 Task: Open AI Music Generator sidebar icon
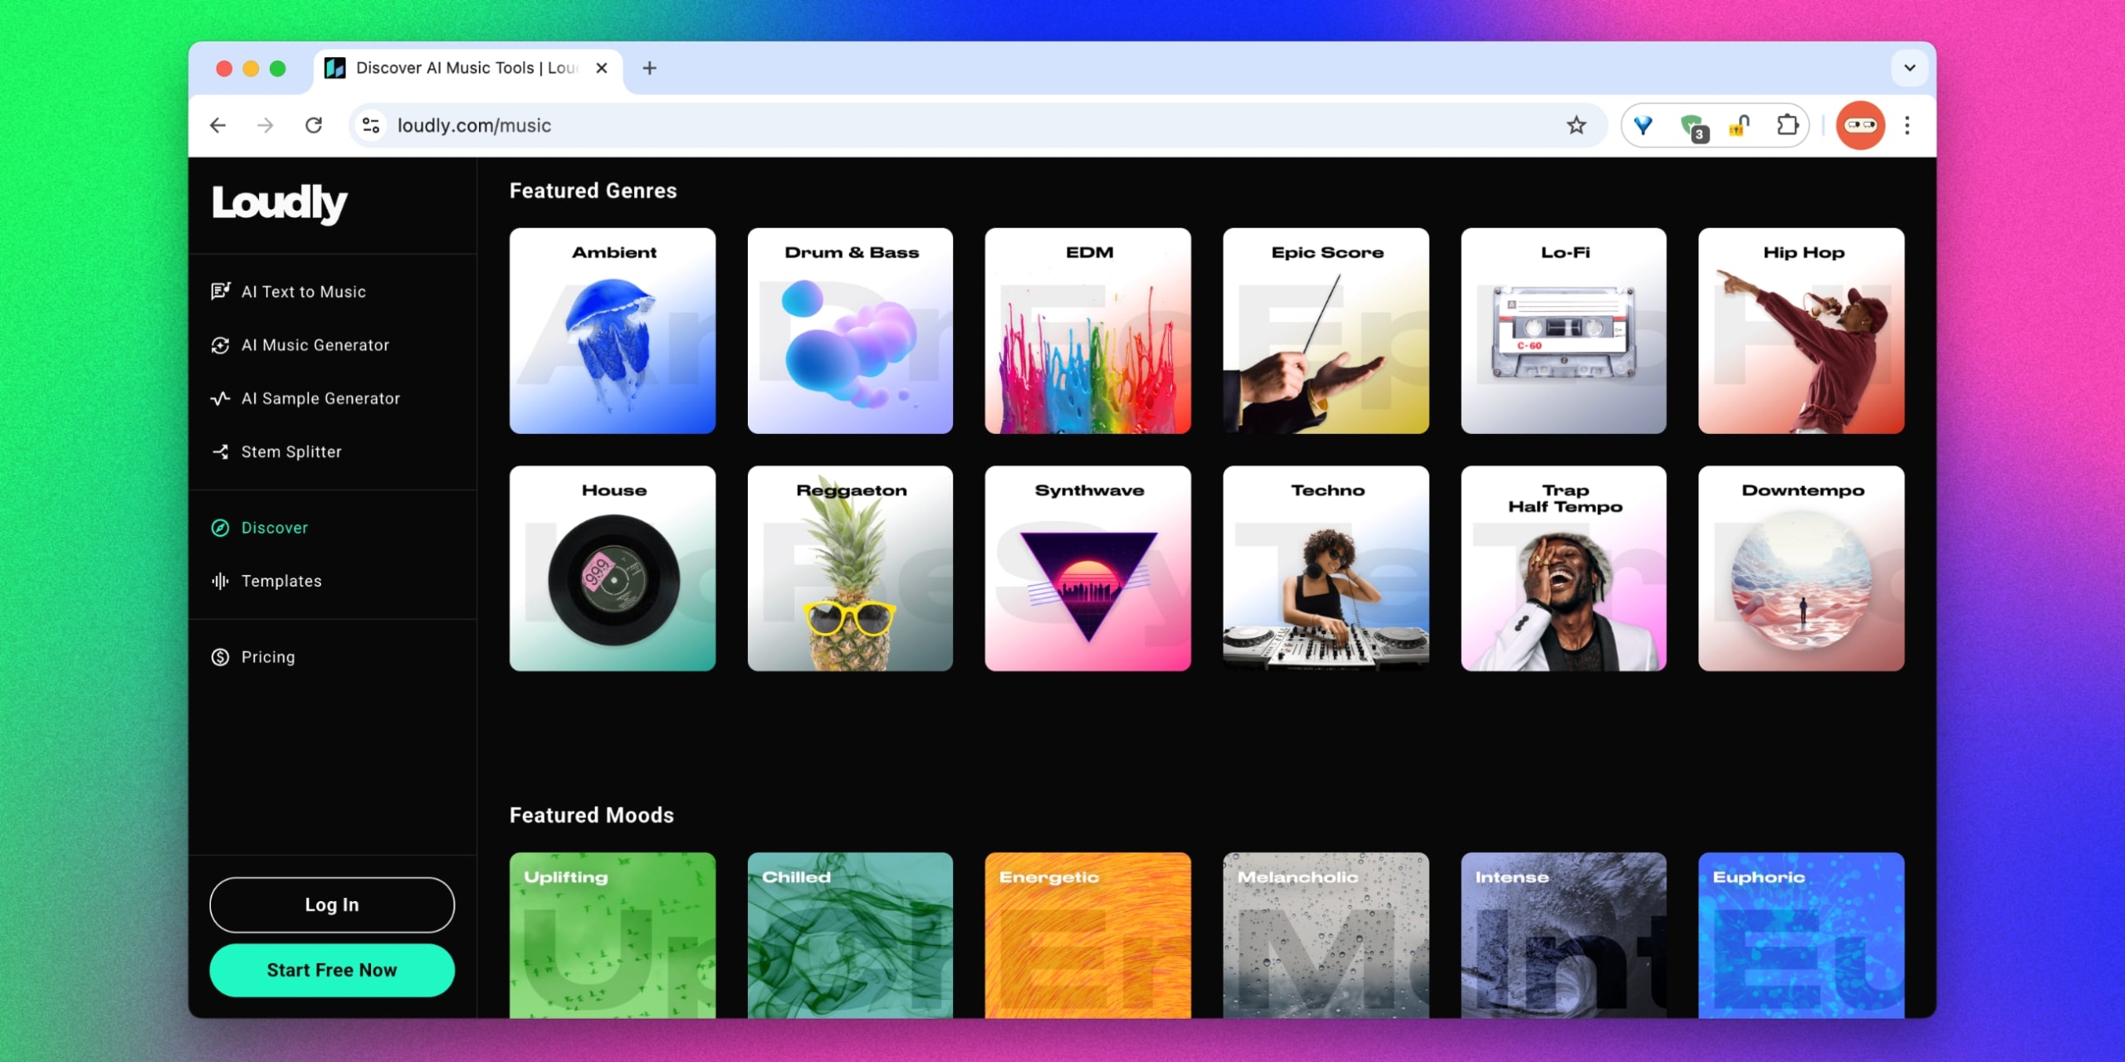point(220,345)
